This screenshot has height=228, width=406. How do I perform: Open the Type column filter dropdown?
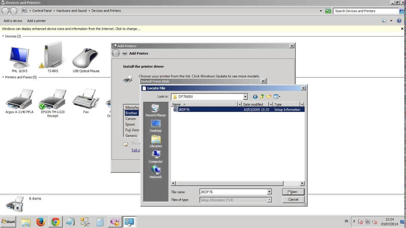302,104
